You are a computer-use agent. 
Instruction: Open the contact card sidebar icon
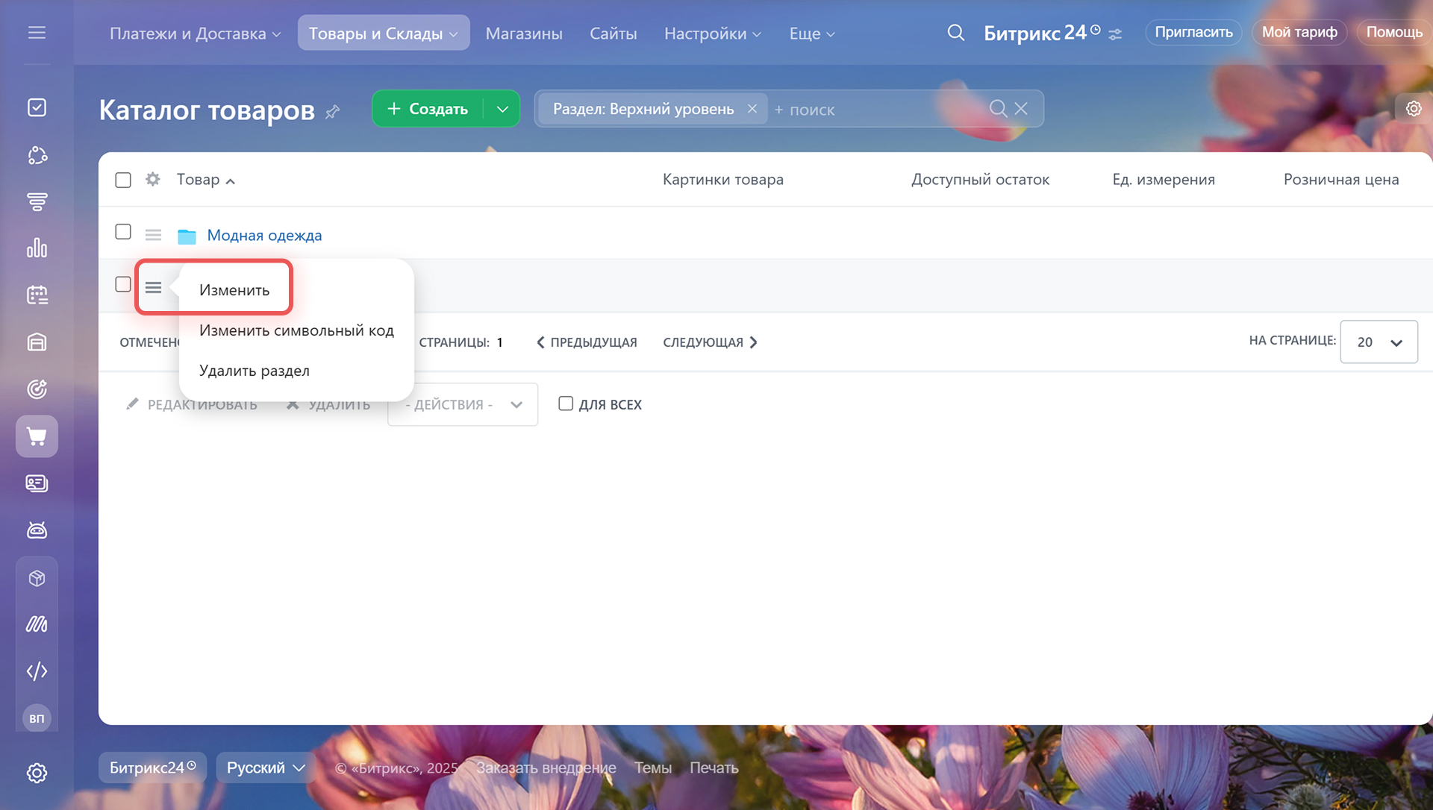pos(37,483)
